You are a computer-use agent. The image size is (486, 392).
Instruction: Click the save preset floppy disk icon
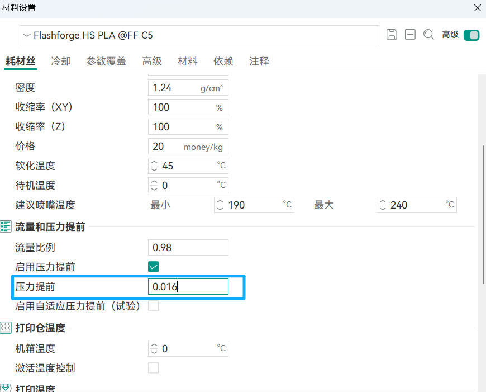click(392, 35)
